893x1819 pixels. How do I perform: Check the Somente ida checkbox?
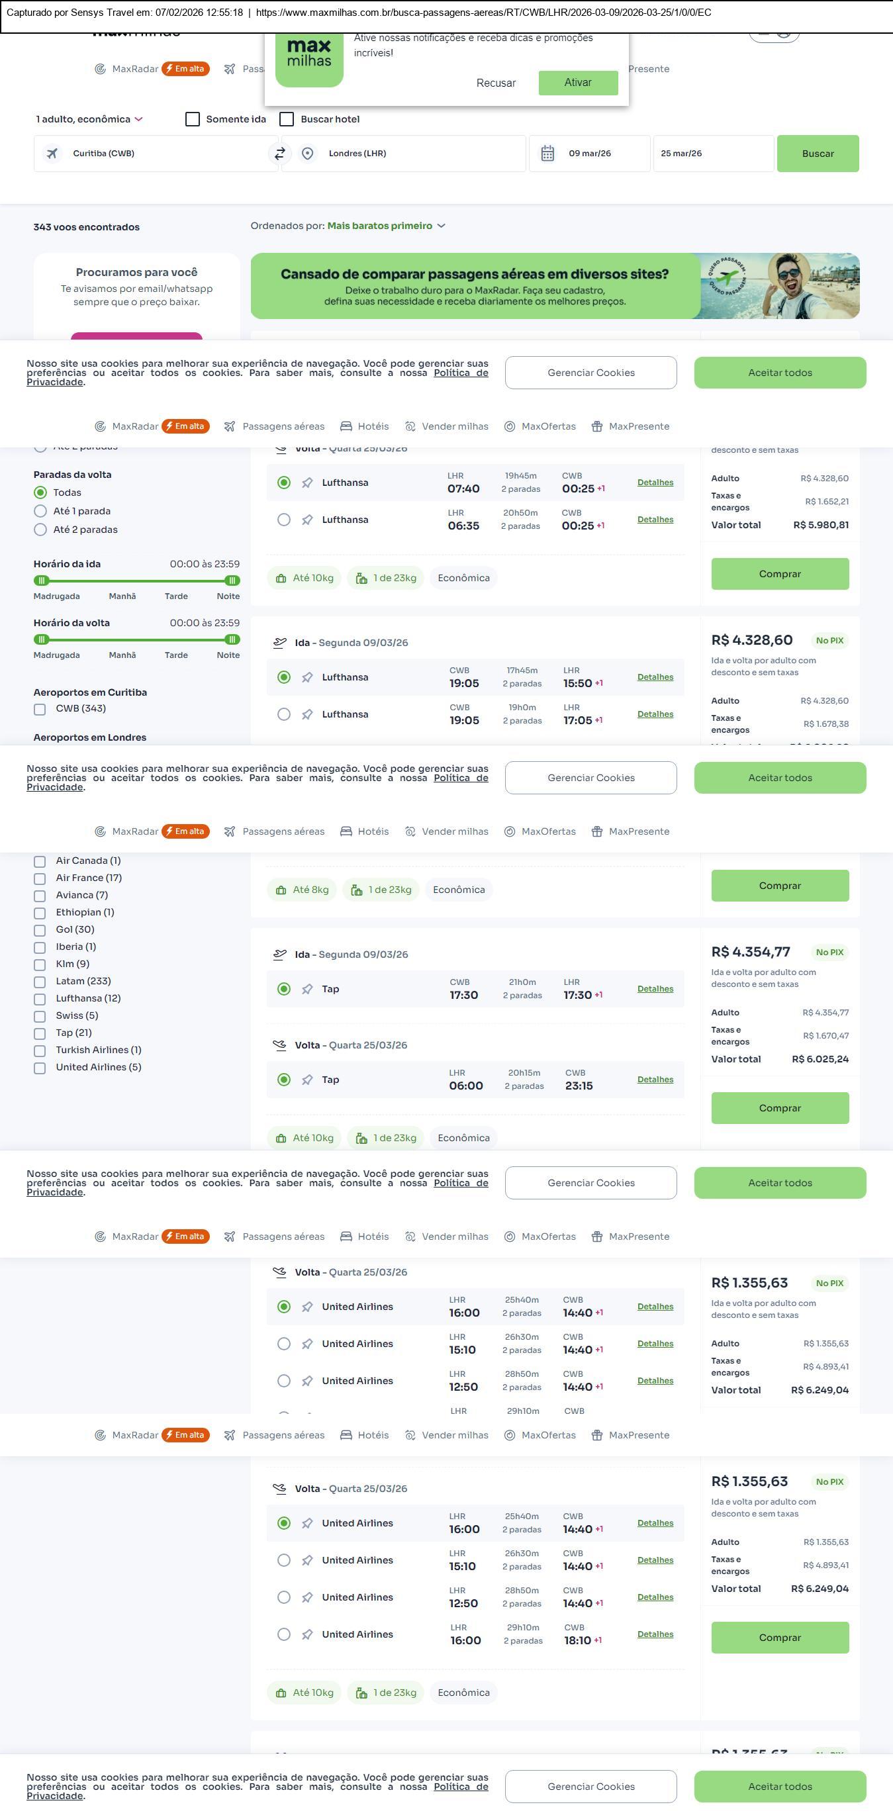click(x=193, y=119)
